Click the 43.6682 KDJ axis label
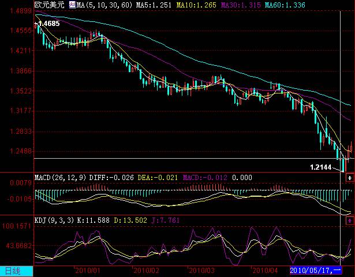 [18, 245]
